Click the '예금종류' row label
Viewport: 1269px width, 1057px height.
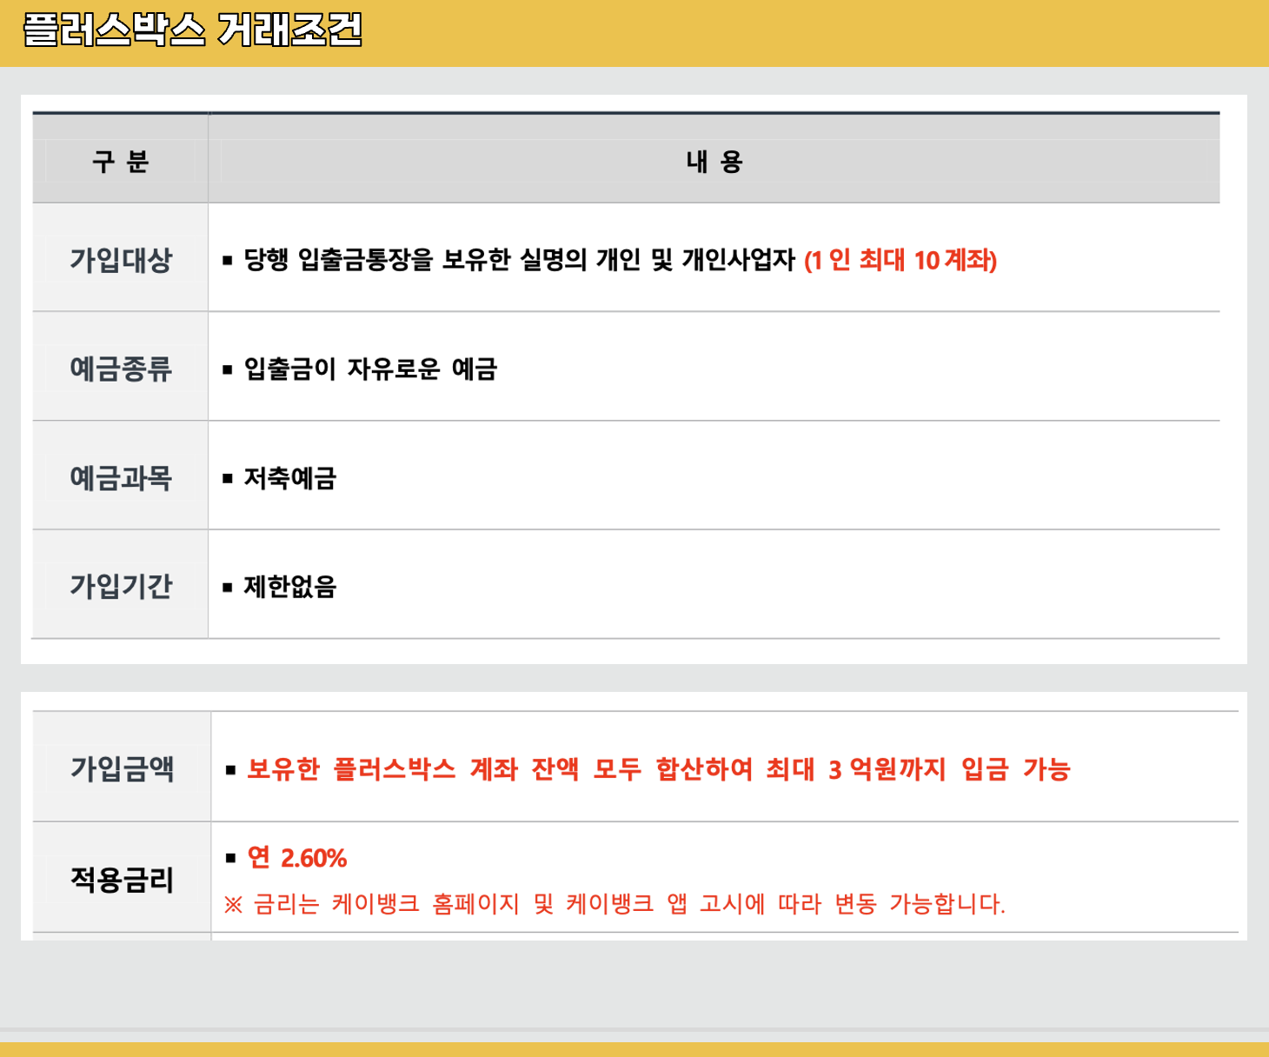(121, 369)
